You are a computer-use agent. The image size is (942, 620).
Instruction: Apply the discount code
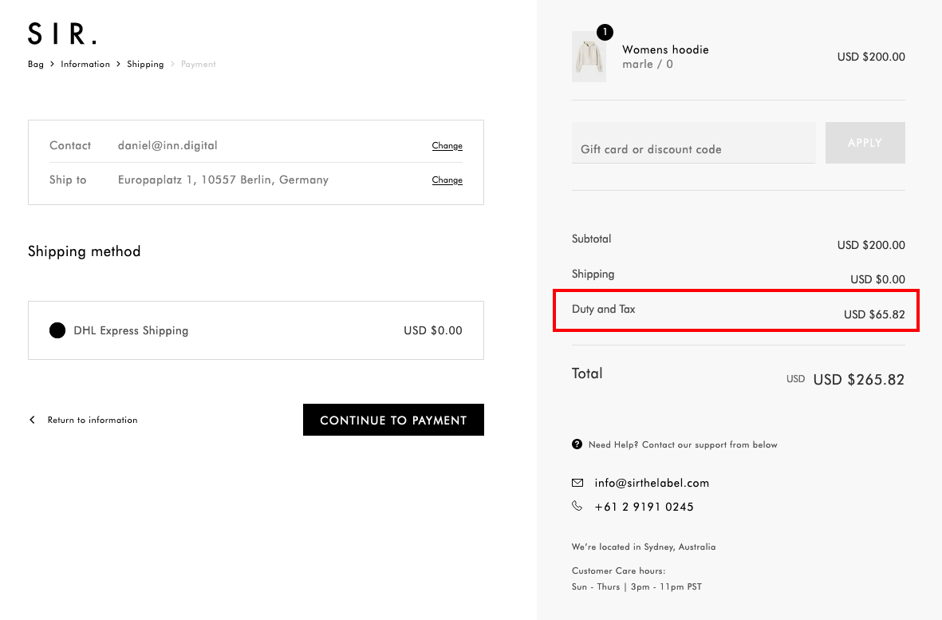pyautogui.click(x=865, y=143)
